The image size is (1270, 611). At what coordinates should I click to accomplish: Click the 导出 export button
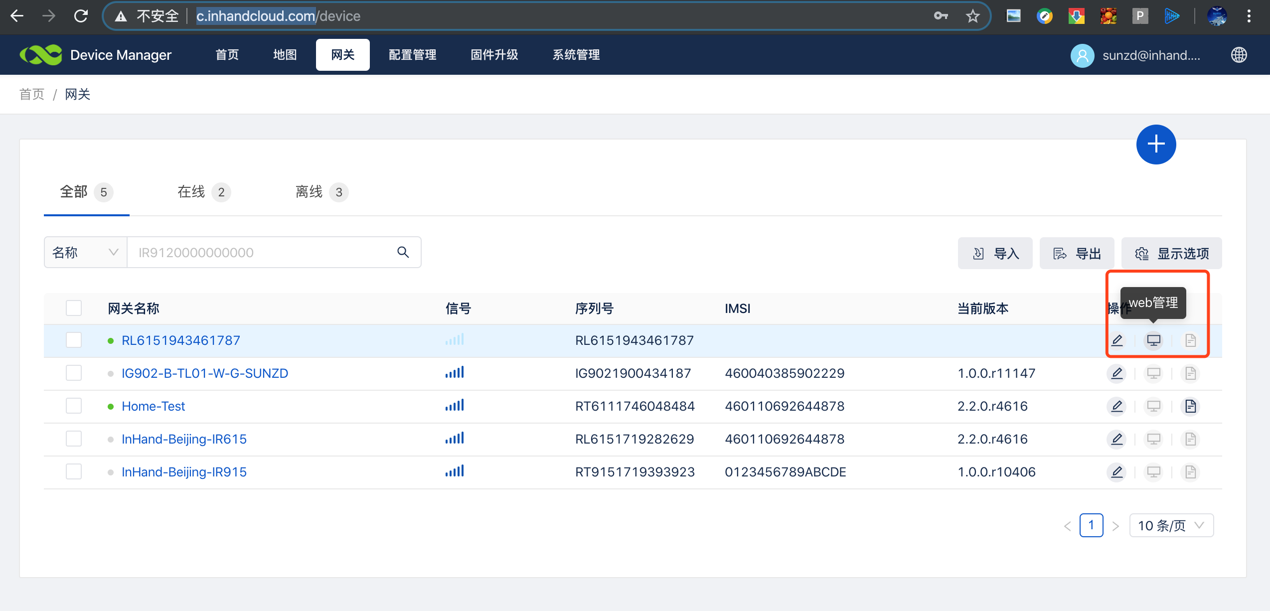point(1077,253)
